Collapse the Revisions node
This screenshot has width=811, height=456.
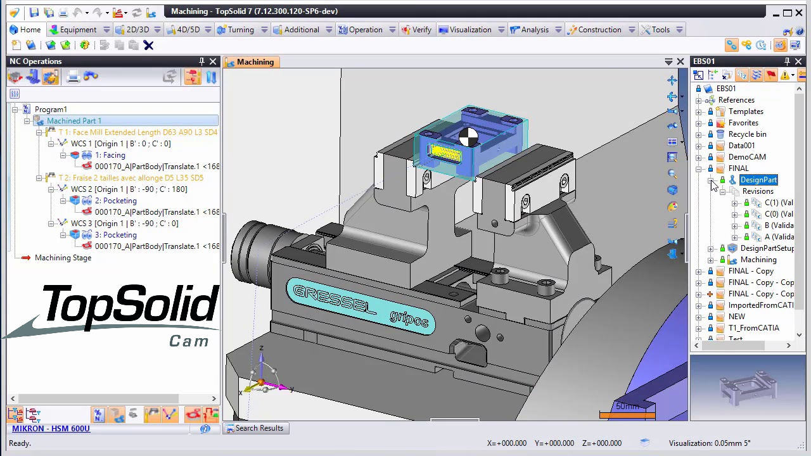click(723, 191)
